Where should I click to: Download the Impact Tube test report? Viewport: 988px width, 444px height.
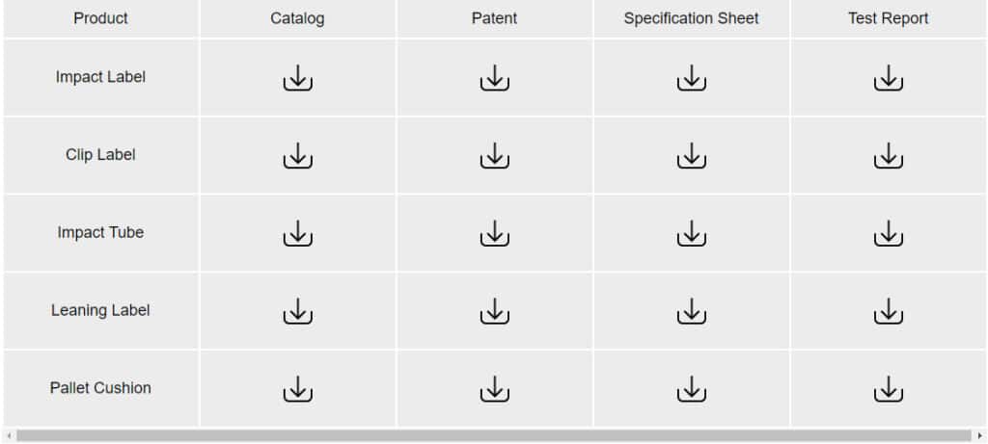[889, 233]
